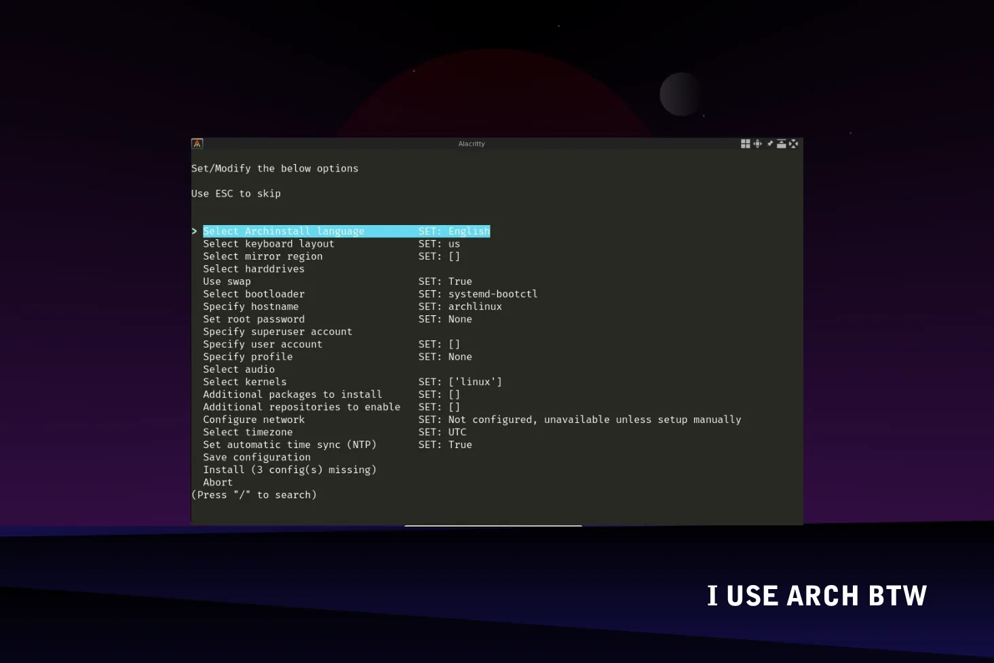The width and height of the screenshot is (994, 663).
Task: Click the Abort entry
Action: (x=218, y=483)
